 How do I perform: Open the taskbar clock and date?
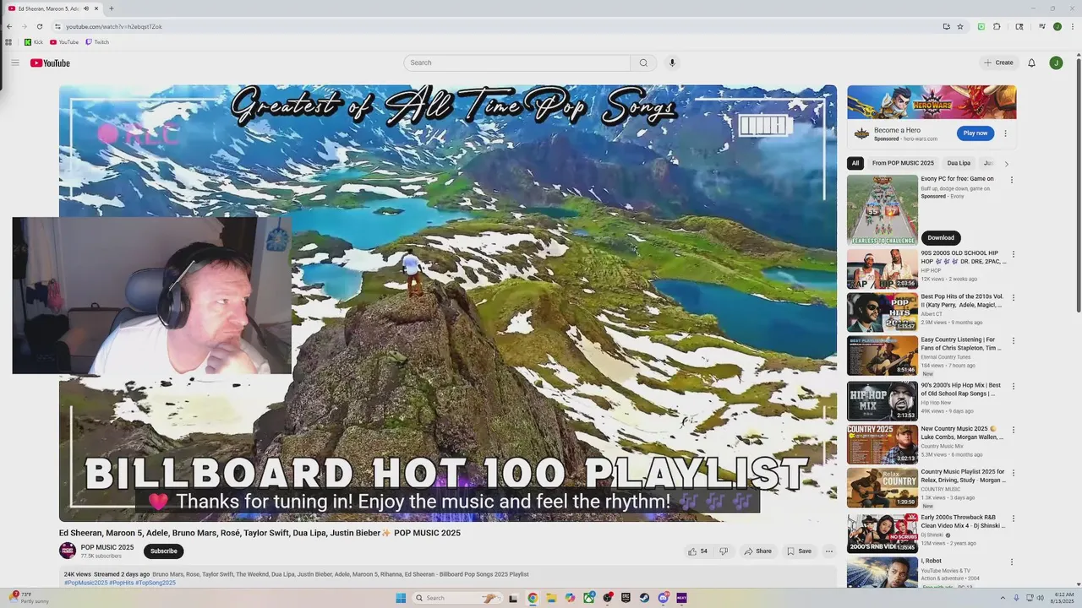click(1062, 598)
